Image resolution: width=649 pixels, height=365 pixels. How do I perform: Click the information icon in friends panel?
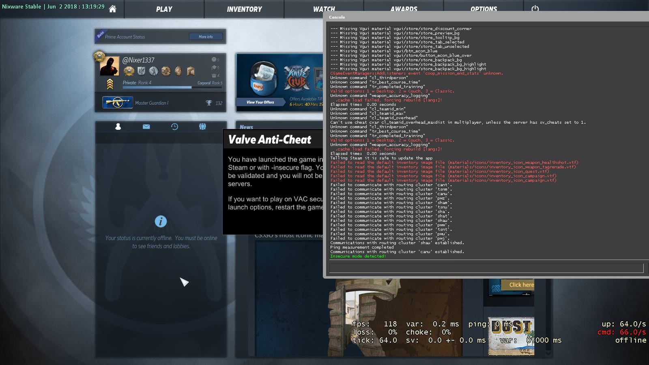161,221
